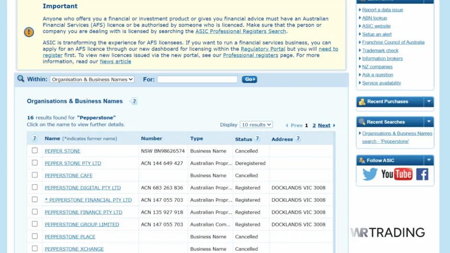Open the Twitter icon under Follow ASIC
This screenshot has width=450, height=253.
369,174
